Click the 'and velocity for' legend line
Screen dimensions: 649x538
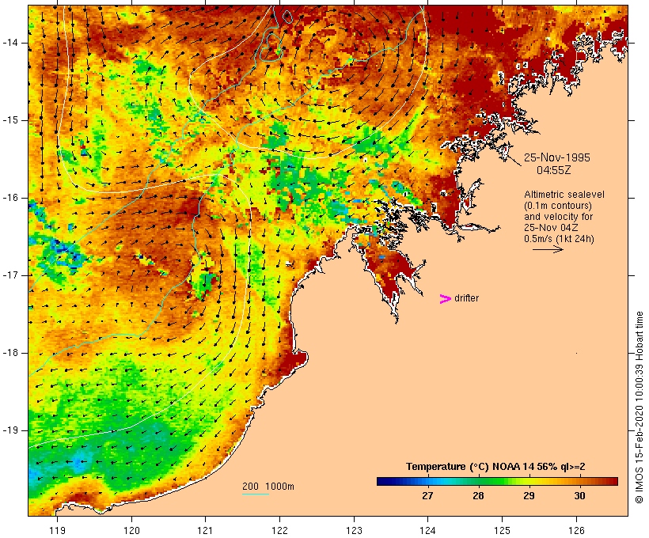(x=558, y=217)
